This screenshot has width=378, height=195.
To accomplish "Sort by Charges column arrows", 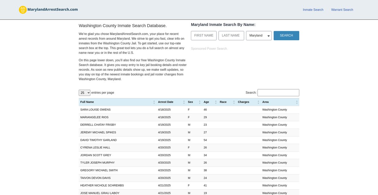I will click(258, 102).
